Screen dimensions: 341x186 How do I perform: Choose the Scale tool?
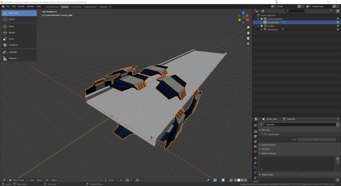[11, 39]
